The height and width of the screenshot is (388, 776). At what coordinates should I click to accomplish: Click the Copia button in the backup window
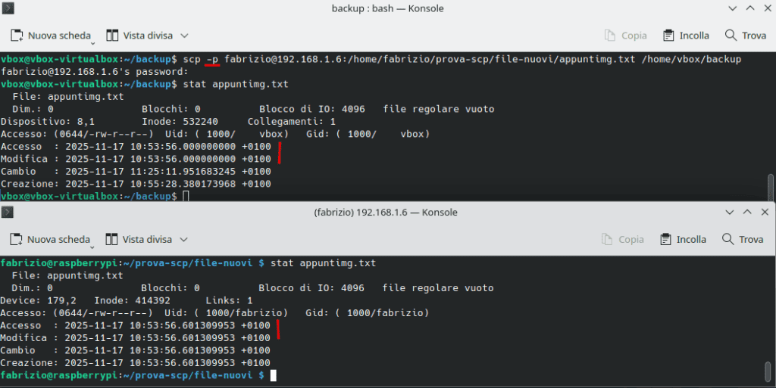coord(625,36)
